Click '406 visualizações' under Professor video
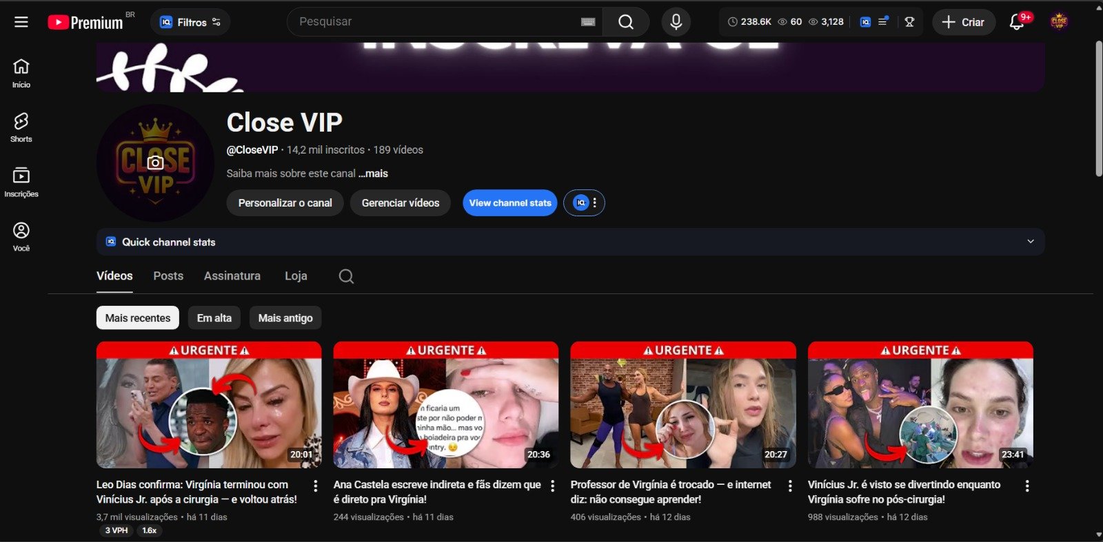The image size is (1103, 542). pos(606,517)
